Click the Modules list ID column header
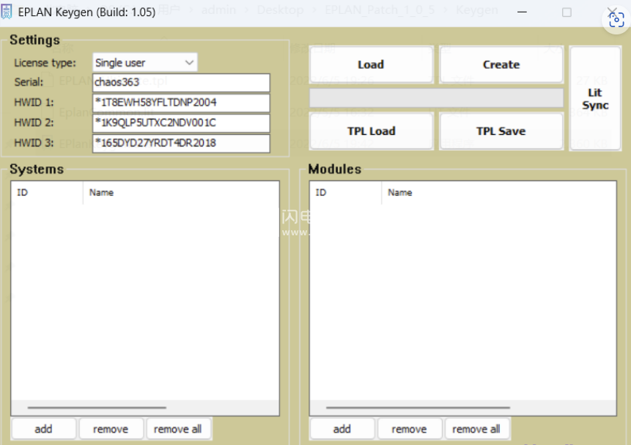 click(x=346, y=193)
